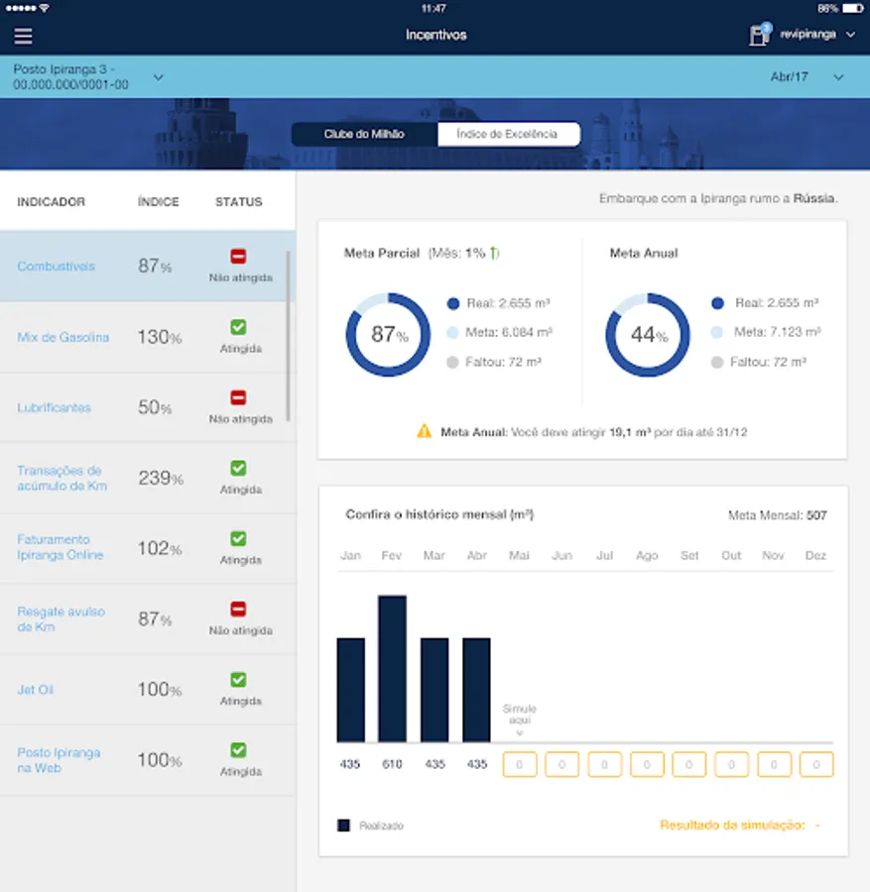Click red Não atingida icon for Combustíveis
This screenshot has width=870, height=892.
coord(238,256)
